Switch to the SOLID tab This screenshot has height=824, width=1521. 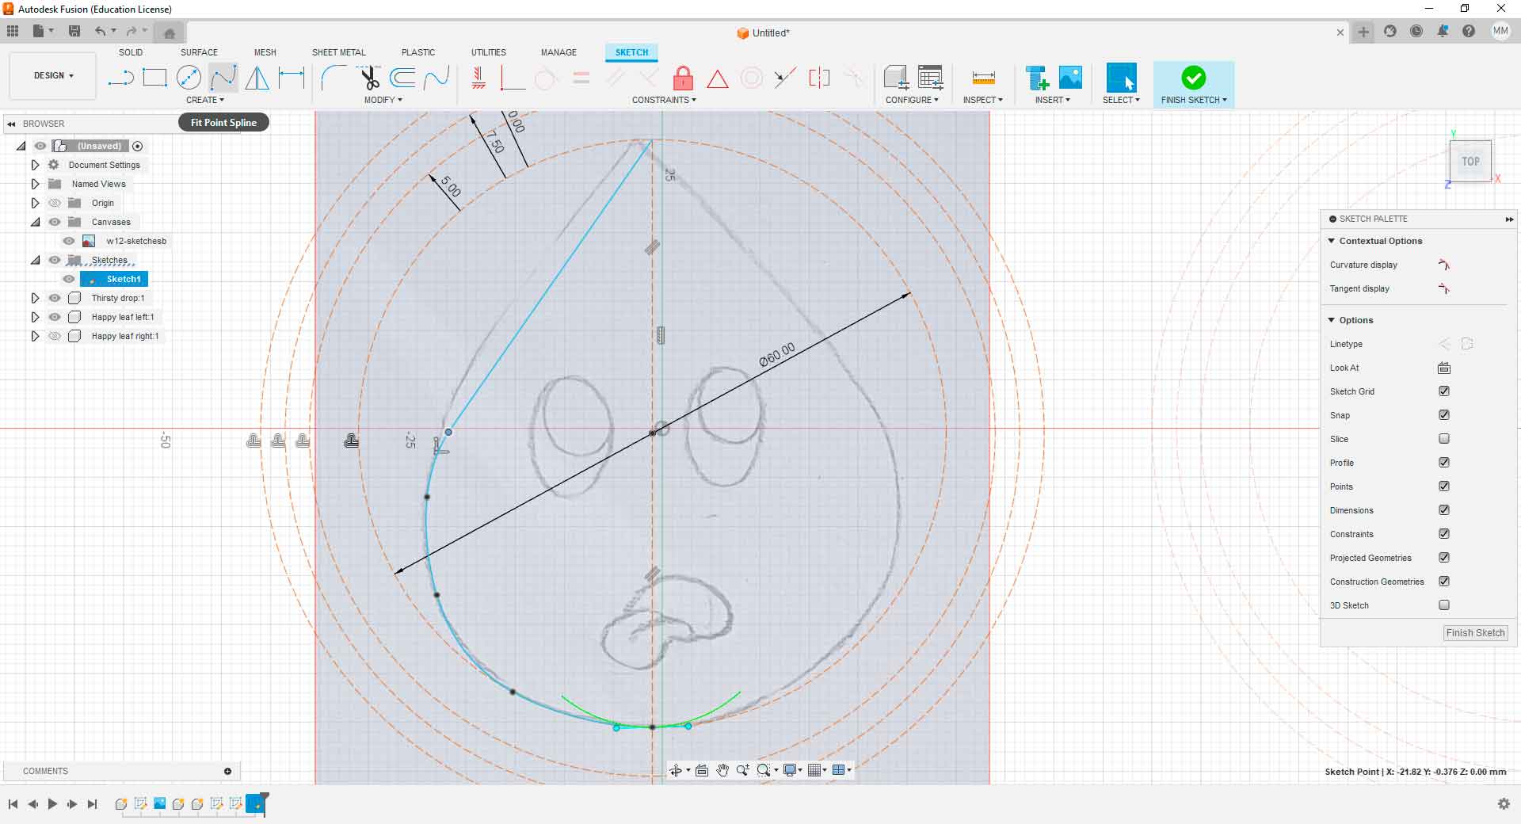[x=131, y=52]
